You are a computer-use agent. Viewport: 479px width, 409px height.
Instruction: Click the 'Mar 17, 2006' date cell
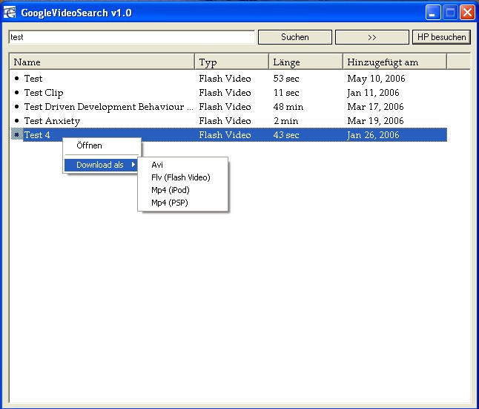375,106
